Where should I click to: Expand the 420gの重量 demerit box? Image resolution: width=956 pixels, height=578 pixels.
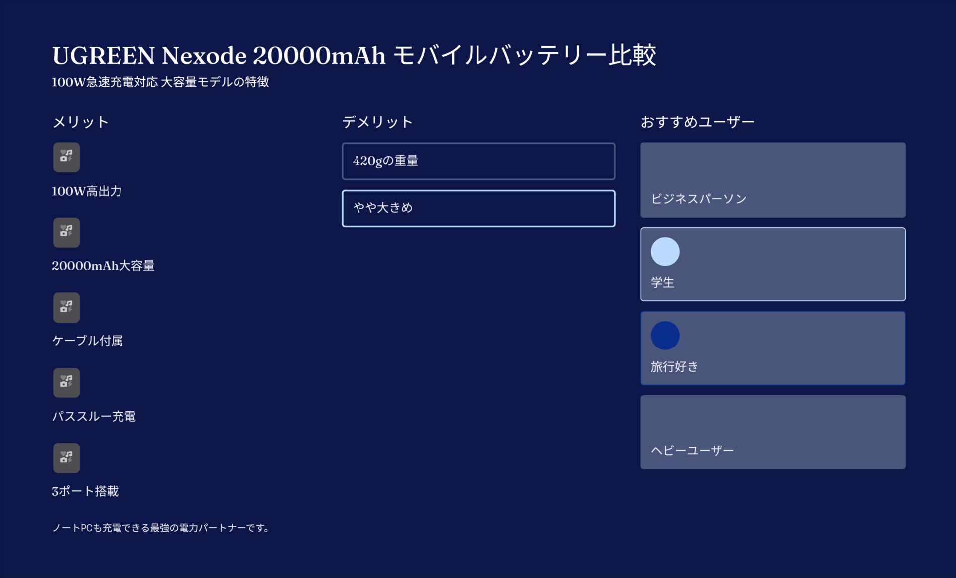pyautogui.click(x=478, y=161)
